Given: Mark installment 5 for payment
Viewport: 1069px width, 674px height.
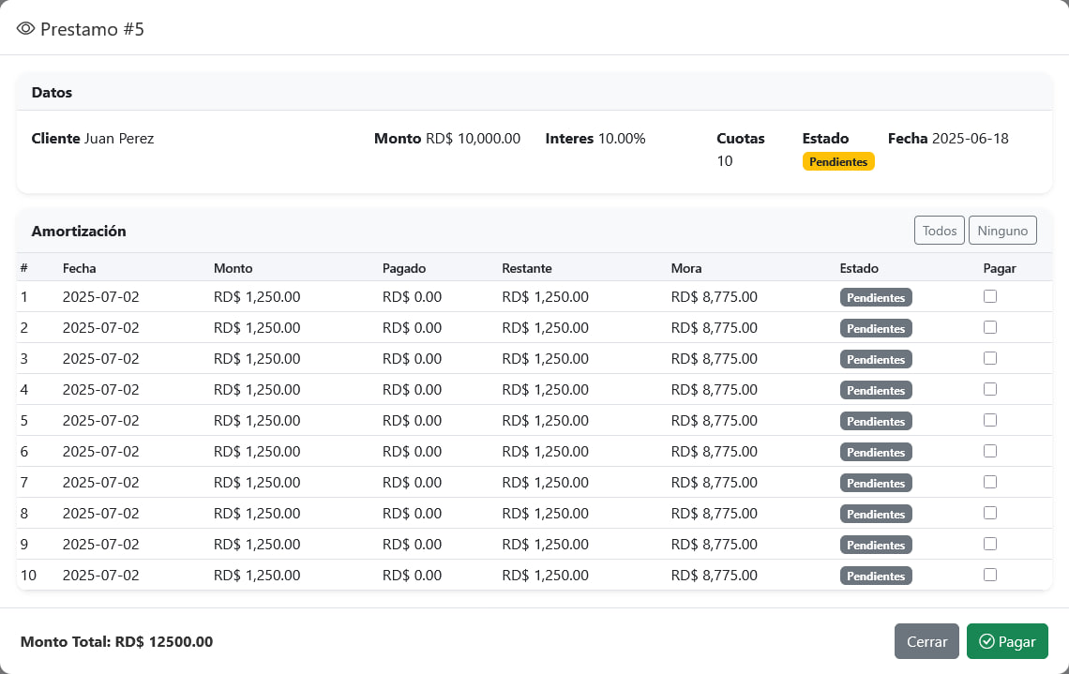Looking at the screenshot, I should pyautogui.click(x=990, y=420).
